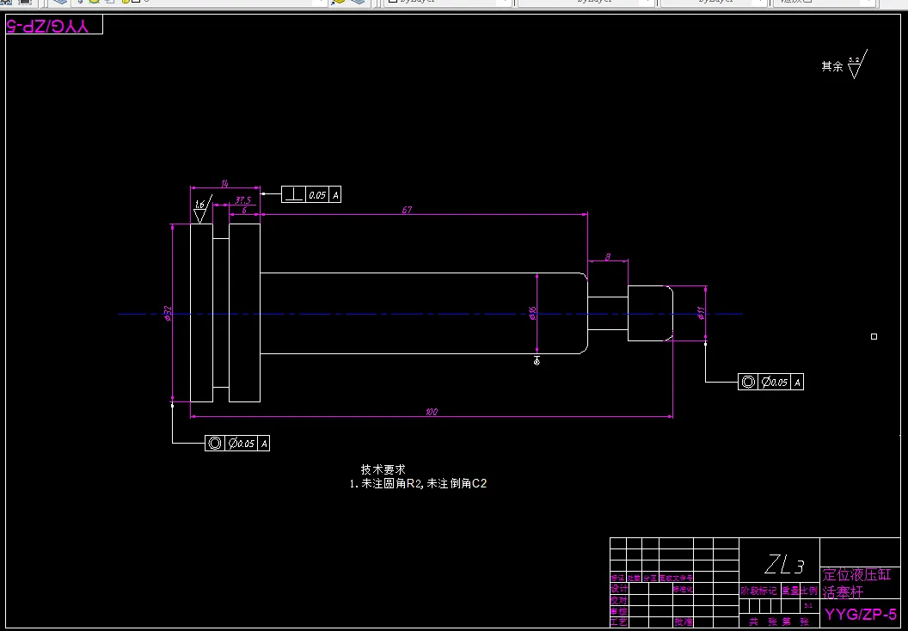Viewport: 908px width, 631px height.
Task: Pick the roughness symbol beside 其余
Action: click(856, 64)
